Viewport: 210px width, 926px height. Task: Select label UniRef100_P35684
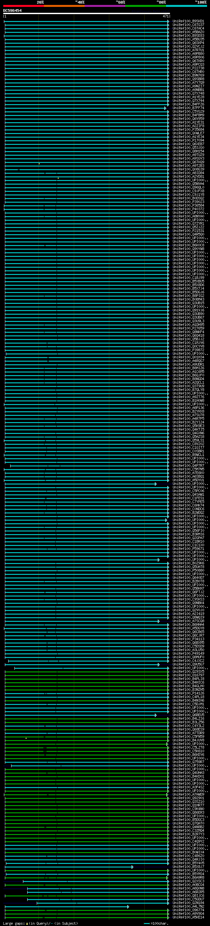coord(188,129)
